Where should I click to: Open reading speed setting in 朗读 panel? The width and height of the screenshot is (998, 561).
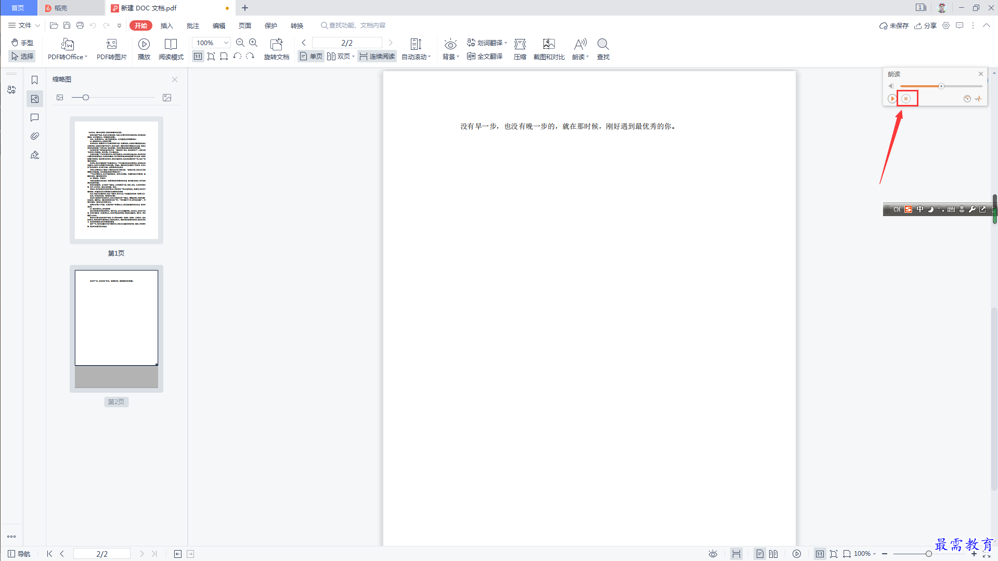click(967, 99)
